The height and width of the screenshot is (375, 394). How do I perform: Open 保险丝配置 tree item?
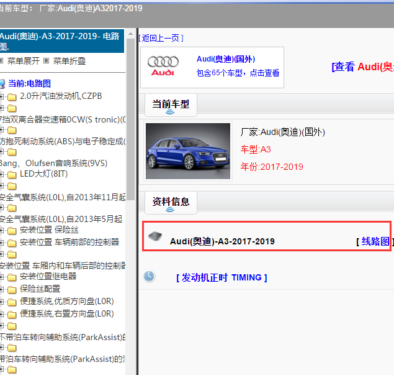40,289
